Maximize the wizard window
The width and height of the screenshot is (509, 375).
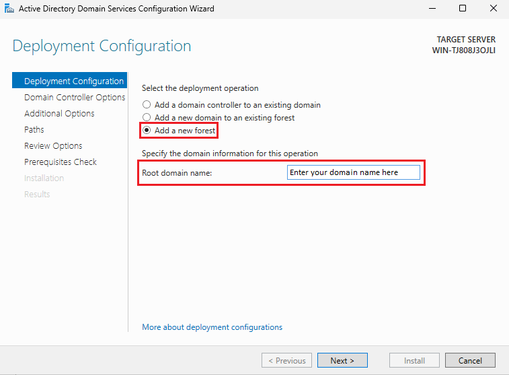(x=463, y=9)
